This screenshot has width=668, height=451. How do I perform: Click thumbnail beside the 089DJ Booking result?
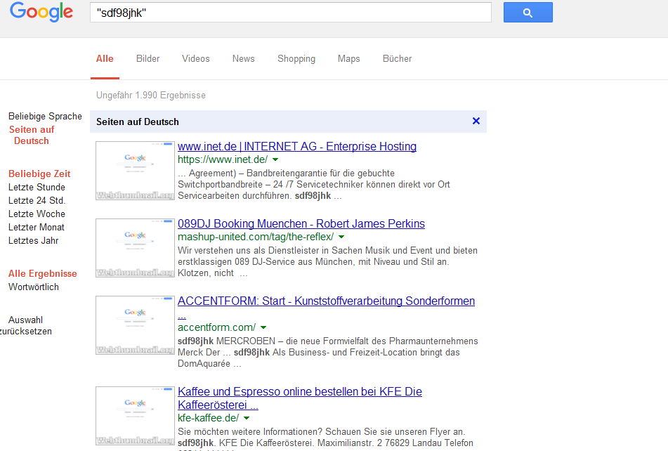click(135, 248)
